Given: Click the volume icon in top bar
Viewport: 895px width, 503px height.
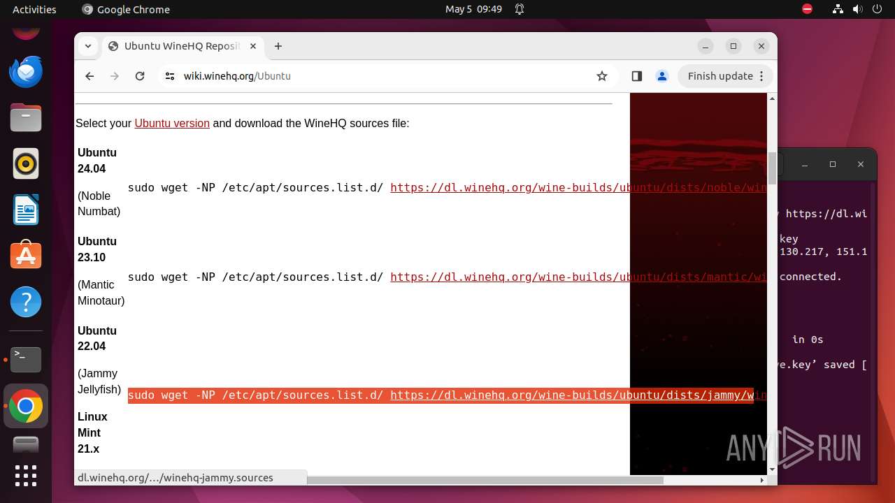Looking at the screenshot, I should (x=857, y=9).
